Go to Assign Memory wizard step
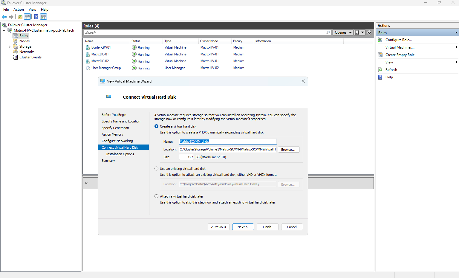 [112, 134]
